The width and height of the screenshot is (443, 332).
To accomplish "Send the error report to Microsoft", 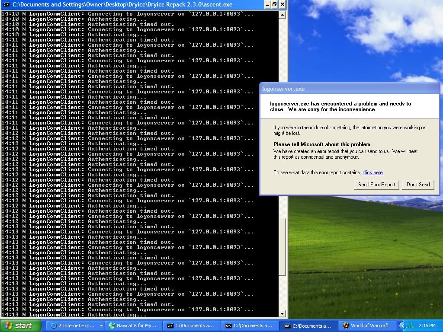I will [376, 185].
